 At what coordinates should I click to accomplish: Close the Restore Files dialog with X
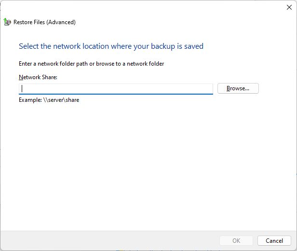coord(289,7)
